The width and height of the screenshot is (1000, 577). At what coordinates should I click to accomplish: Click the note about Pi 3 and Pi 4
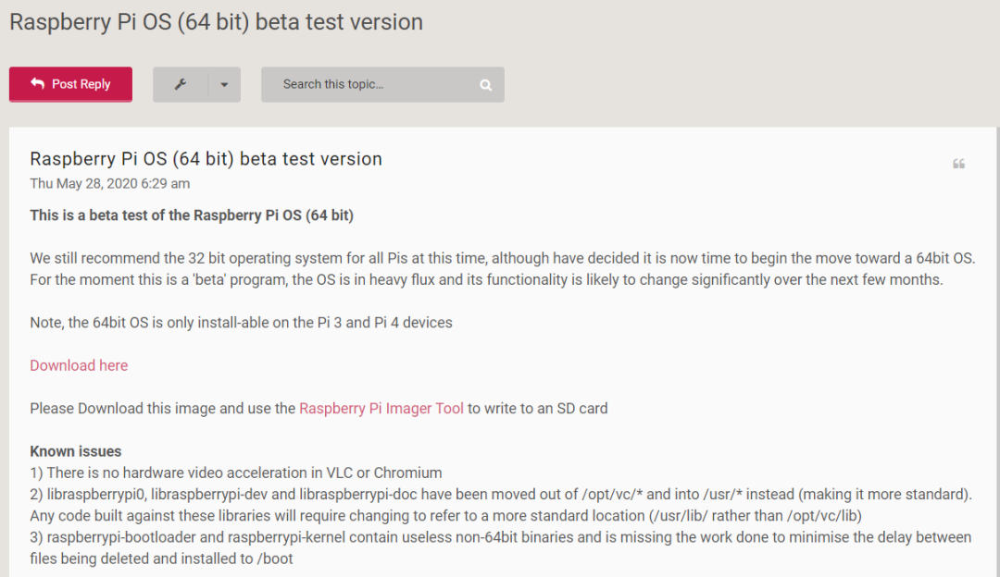pyautogui.click(x=241, y=323)
